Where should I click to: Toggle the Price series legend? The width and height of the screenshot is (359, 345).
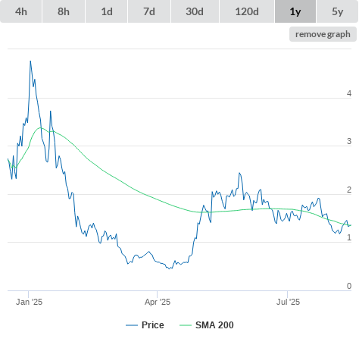tap(152, 325)
